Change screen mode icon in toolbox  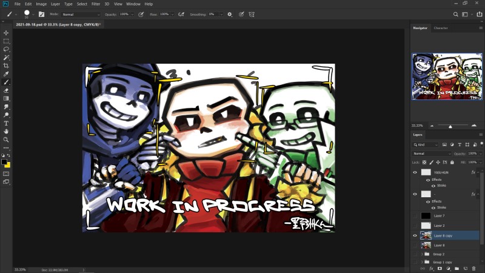tap(6, 182)
